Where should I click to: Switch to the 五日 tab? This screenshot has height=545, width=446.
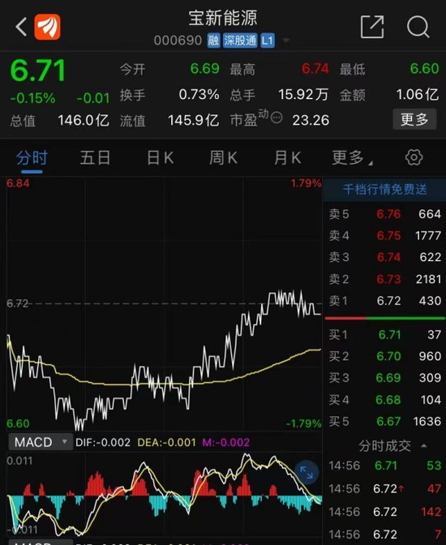(95, 158)
